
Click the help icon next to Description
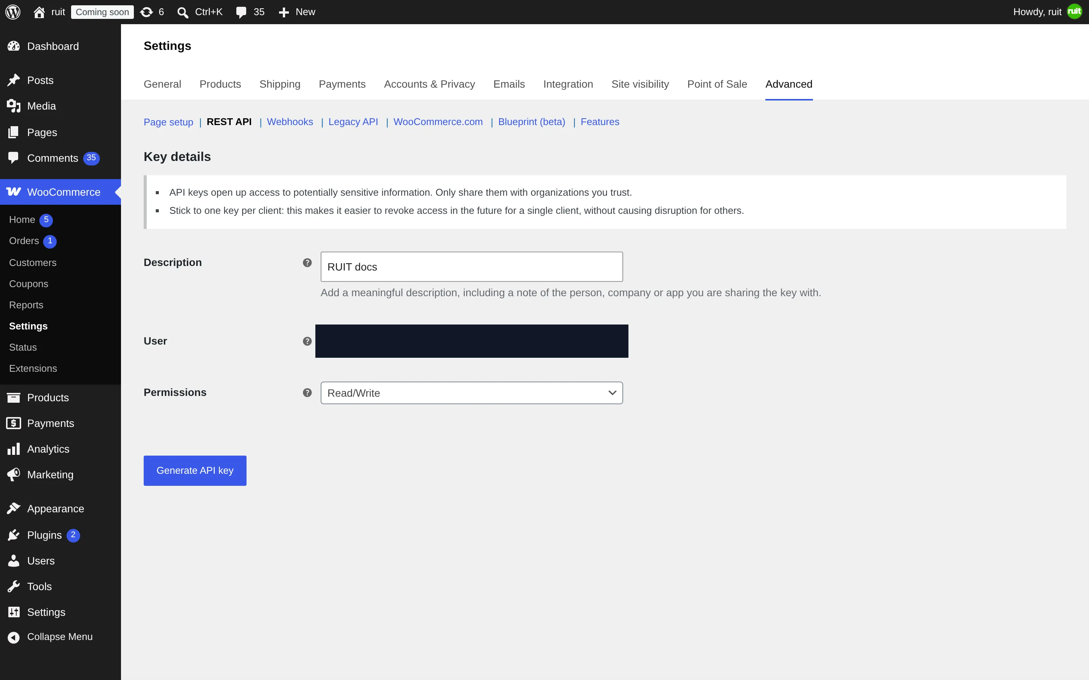307,263
